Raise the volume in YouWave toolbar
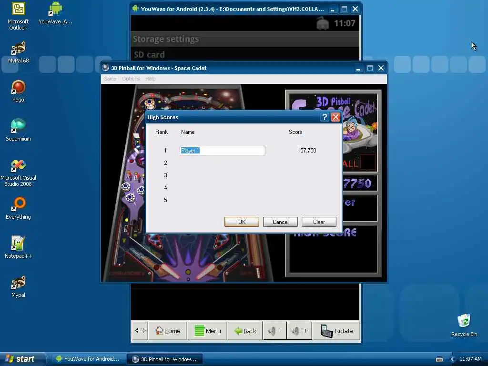 point(299,331)
